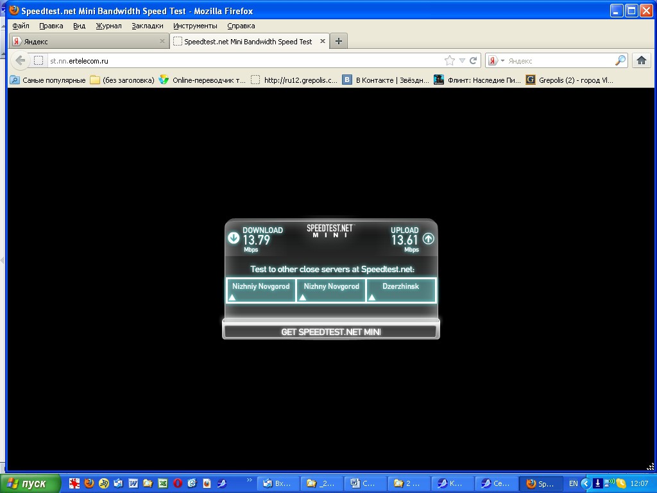Open the Флинт: Наследие bookmark

coord(477,80)
